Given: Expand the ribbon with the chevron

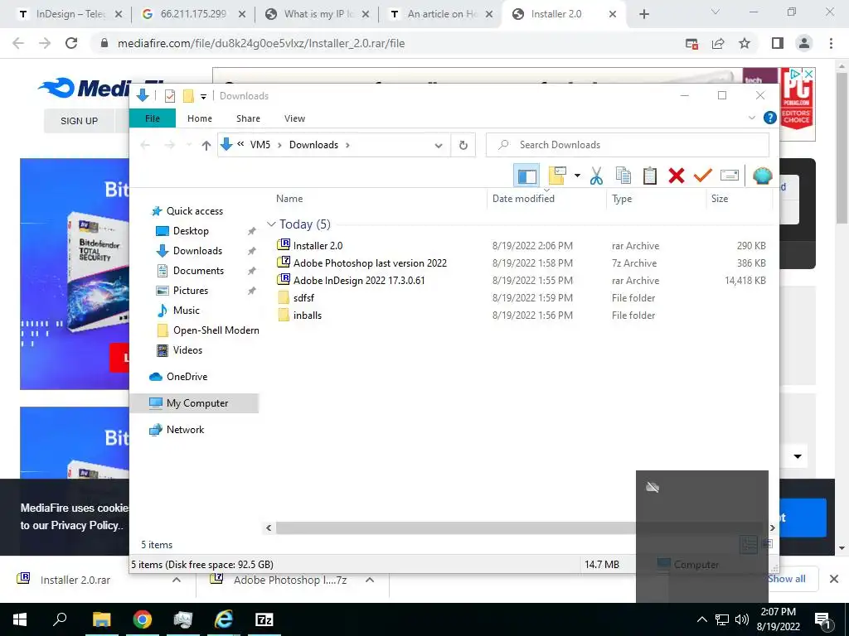Looking at the screenshot, I should pyautogui.click(x=751, y=118).
